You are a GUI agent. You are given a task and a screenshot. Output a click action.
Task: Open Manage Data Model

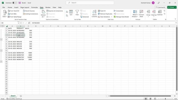coord(121,17)
